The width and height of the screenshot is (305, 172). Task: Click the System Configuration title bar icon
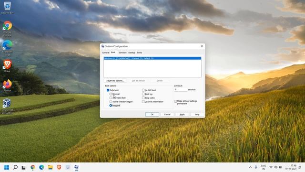point(103,46)
